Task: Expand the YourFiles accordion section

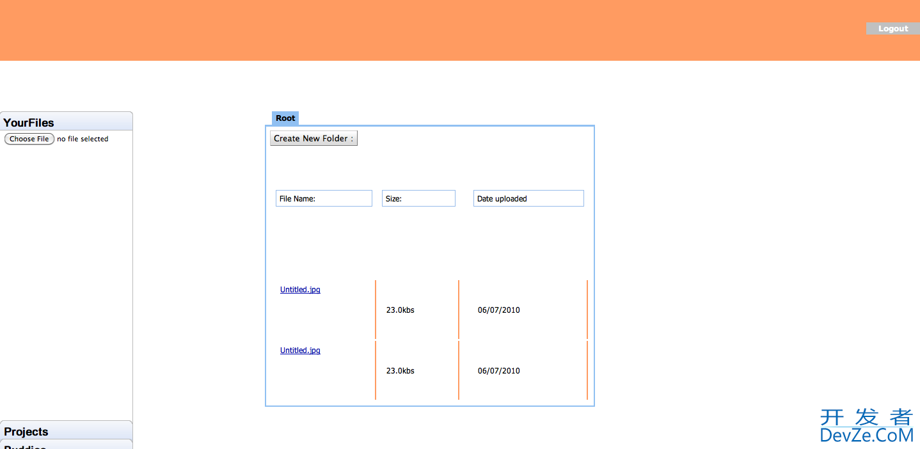Action: (67, 122)
